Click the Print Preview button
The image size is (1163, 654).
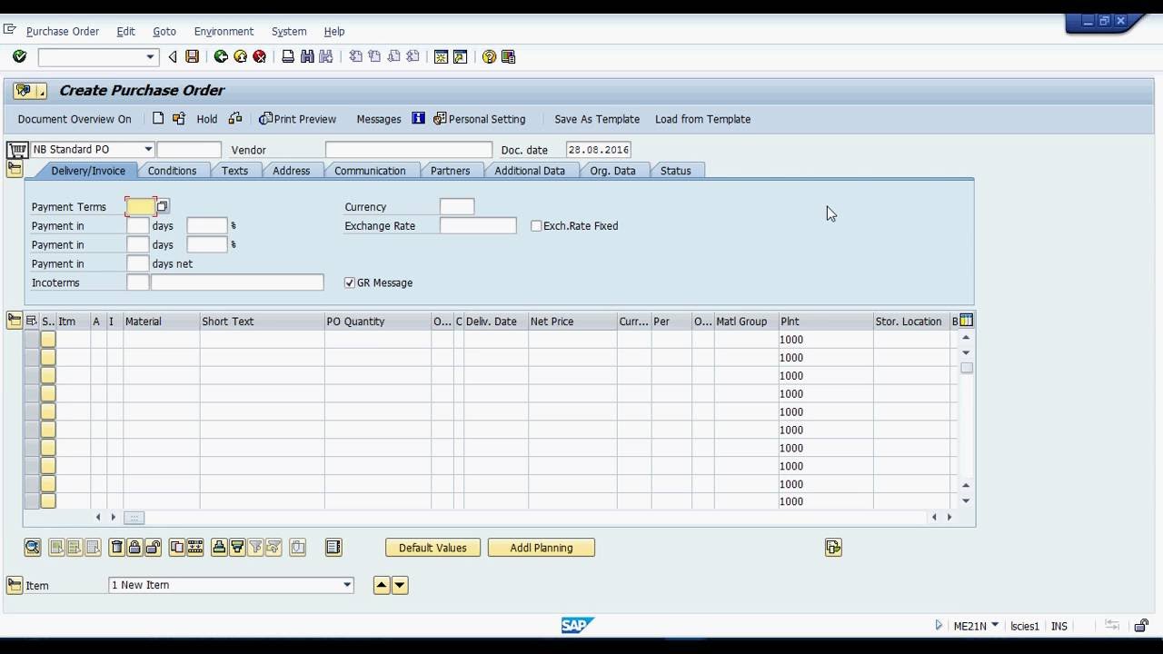pos(297,119)
